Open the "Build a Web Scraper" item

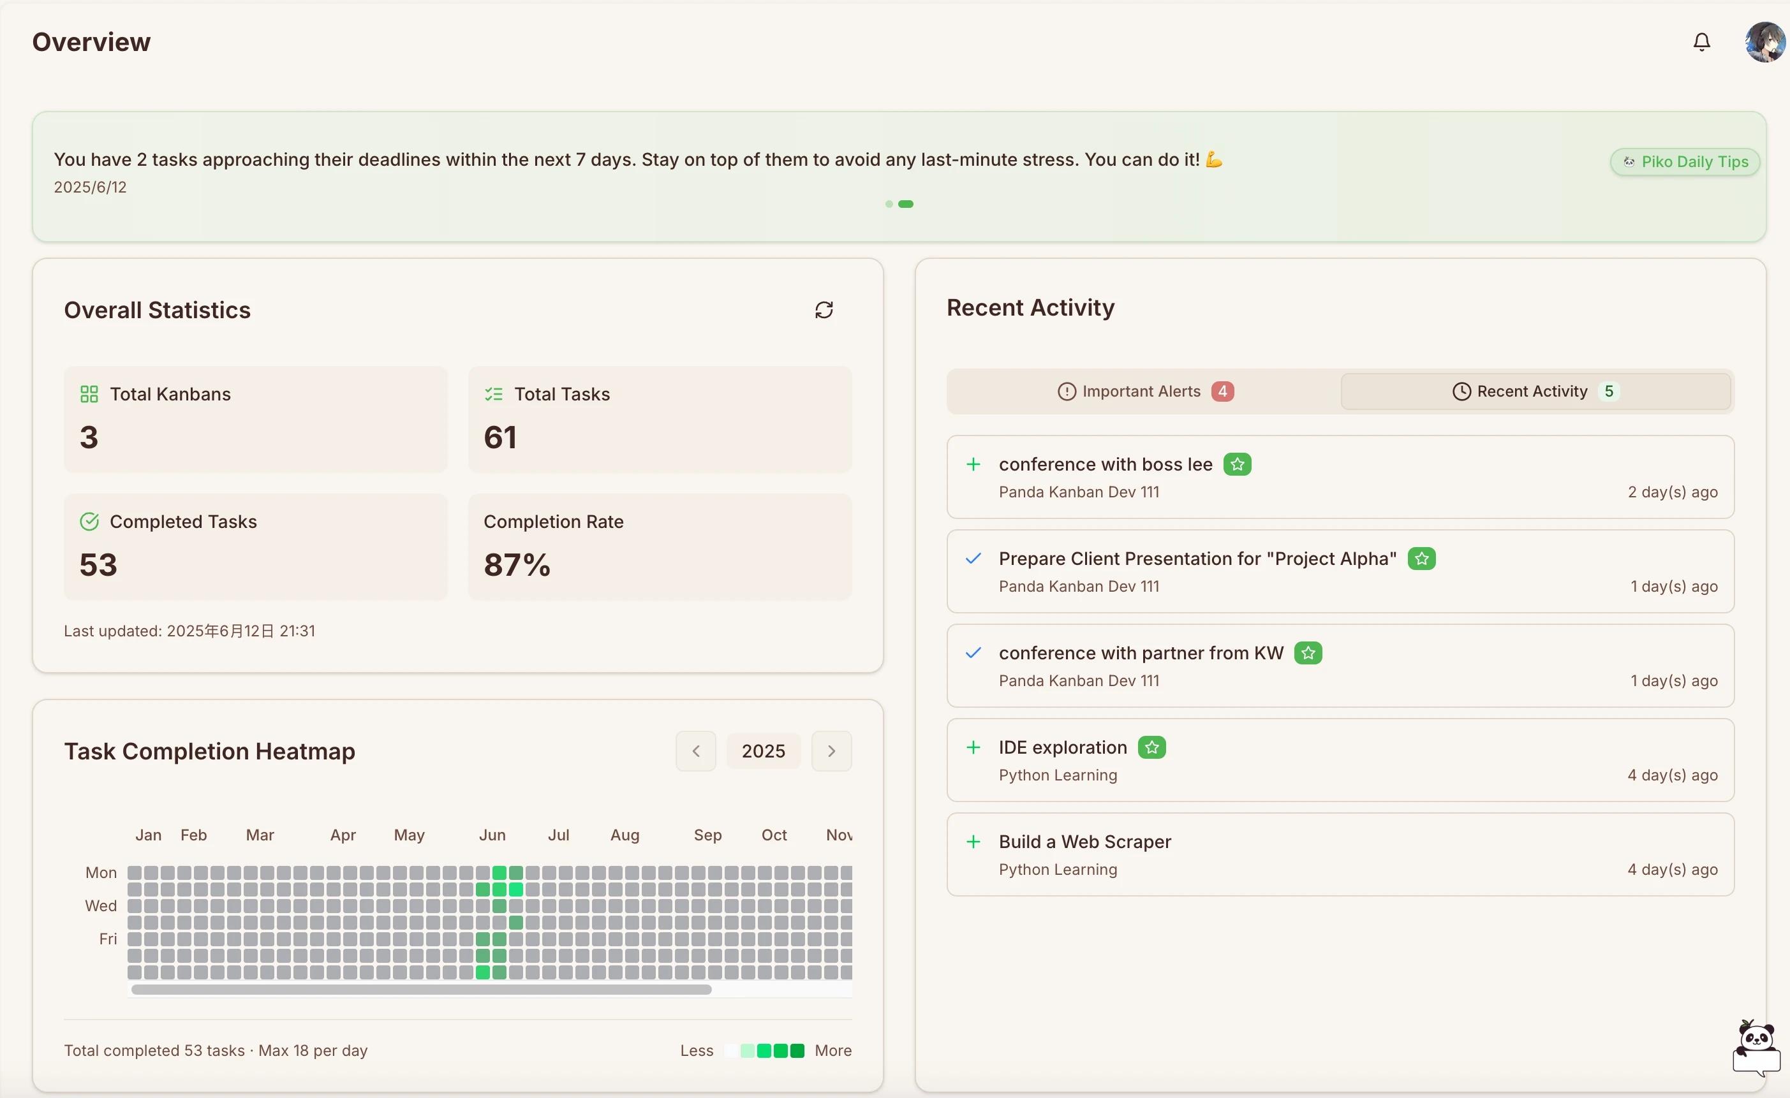coord(1340,854)
